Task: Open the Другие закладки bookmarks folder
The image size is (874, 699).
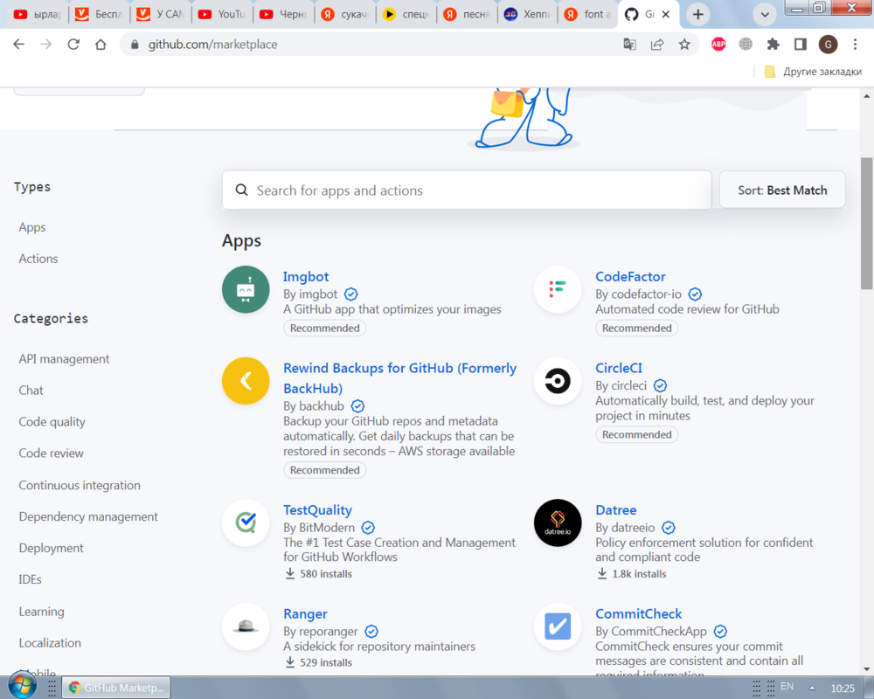Action: (813, 72)
